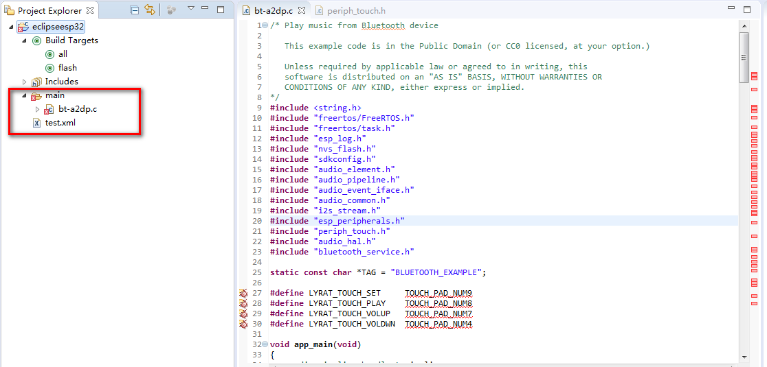The image size is (767, 367).
Task: Expand bt-a2dp.c in the project tree
Action: 38,109
